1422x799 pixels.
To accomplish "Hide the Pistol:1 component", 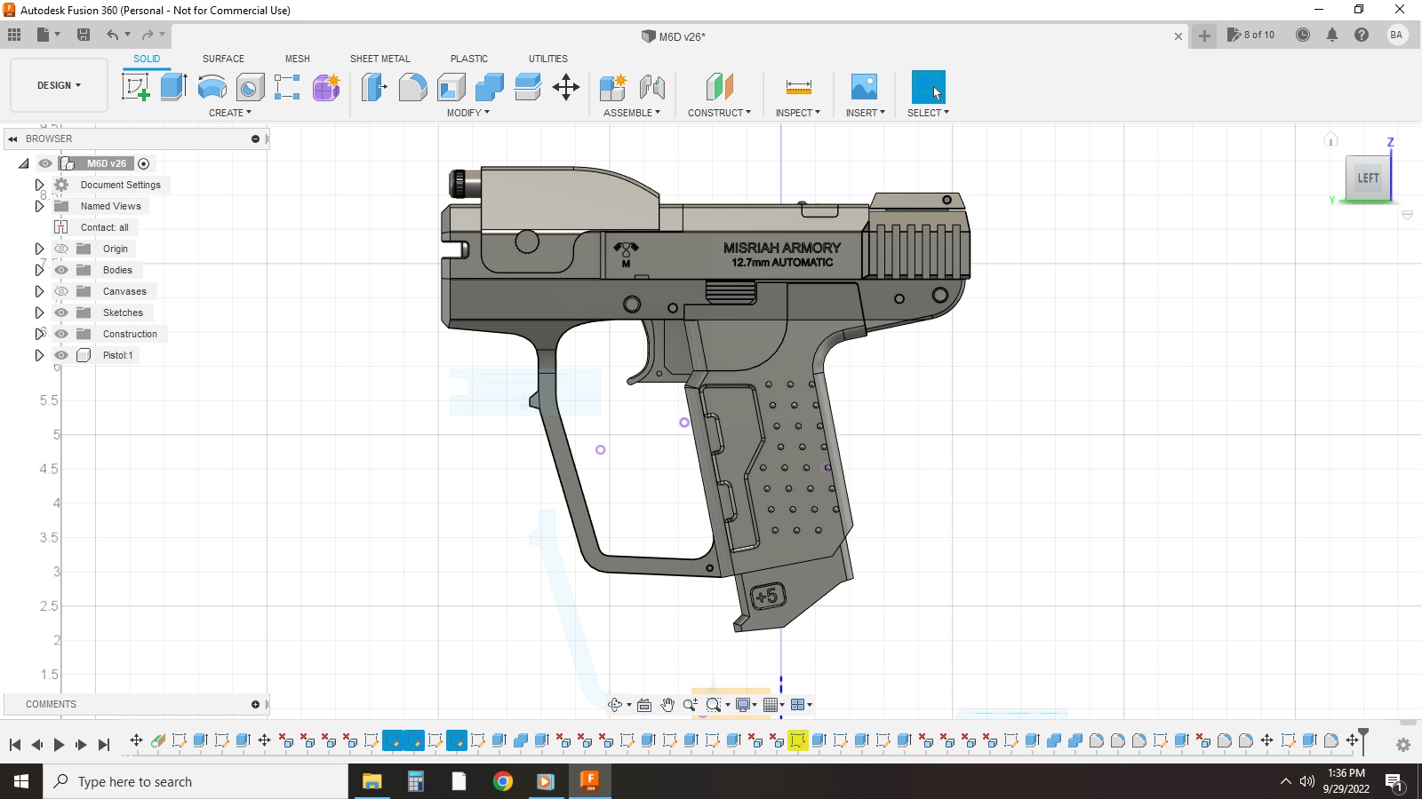I will (x=61, y=355).
